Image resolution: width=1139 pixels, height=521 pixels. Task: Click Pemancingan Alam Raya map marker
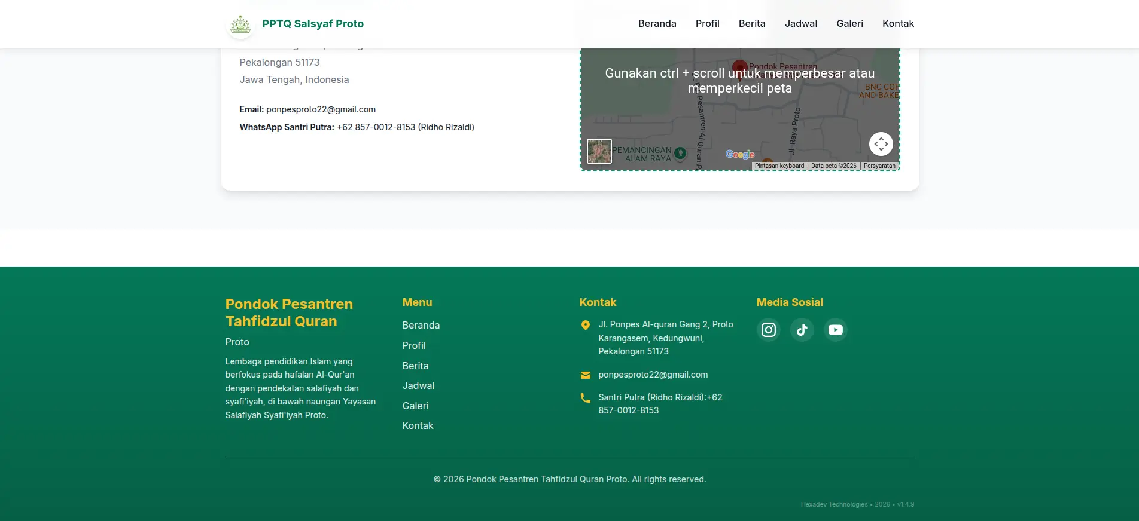click(x=680, y=153)
